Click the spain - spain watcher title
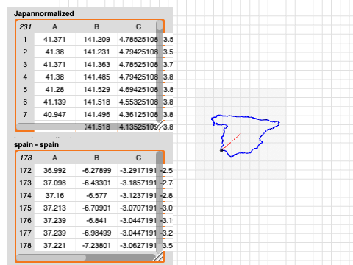This screenshot has height=265, width=353. coord(36,145)
